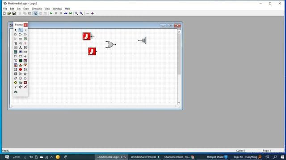286x160 pixels.
Task: Select the ground arrow icon in the Palette
Action: [25, 56]
